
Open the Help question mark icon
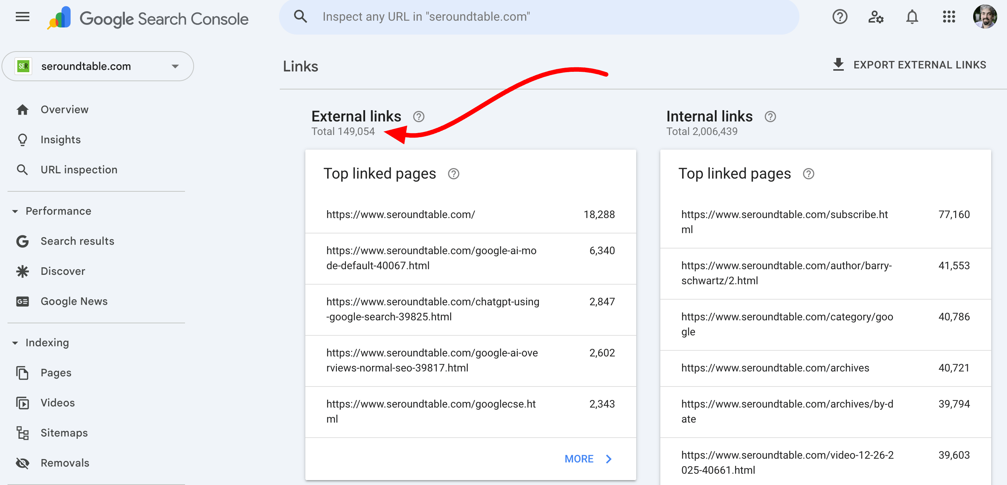pyautogui.click(x=840, y=17)
